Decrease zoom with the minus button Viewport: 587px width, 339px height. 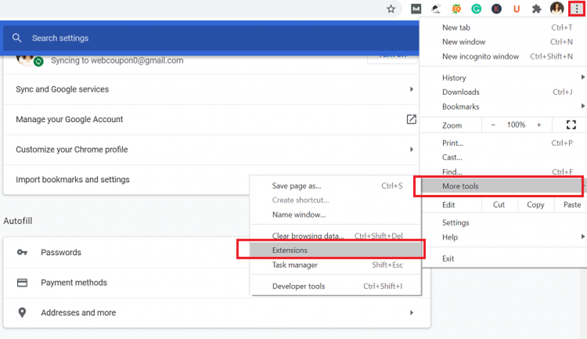pyautogui.click(x=493, y=125)
